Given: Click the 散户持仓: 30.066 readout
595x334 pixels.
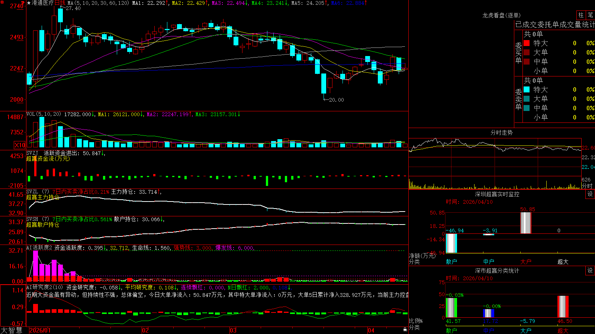Looking at the screenshot, I should (139, 219).
